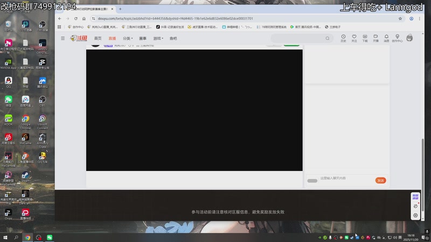This screenshot has height=242, width=431.
Task: Open Chrome profile avatar icon
Action: pos(411,19)
